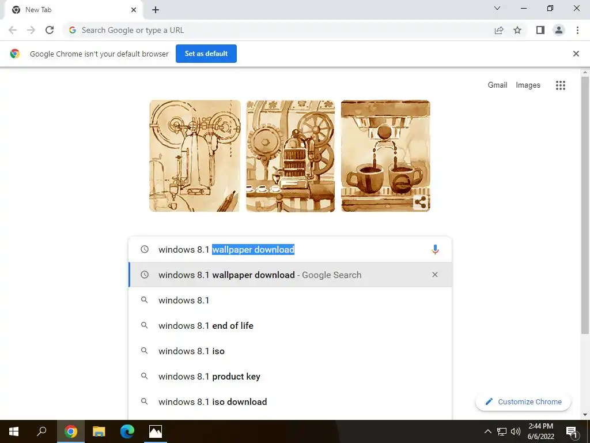Share the Google Doodle

tap(420, 202)
